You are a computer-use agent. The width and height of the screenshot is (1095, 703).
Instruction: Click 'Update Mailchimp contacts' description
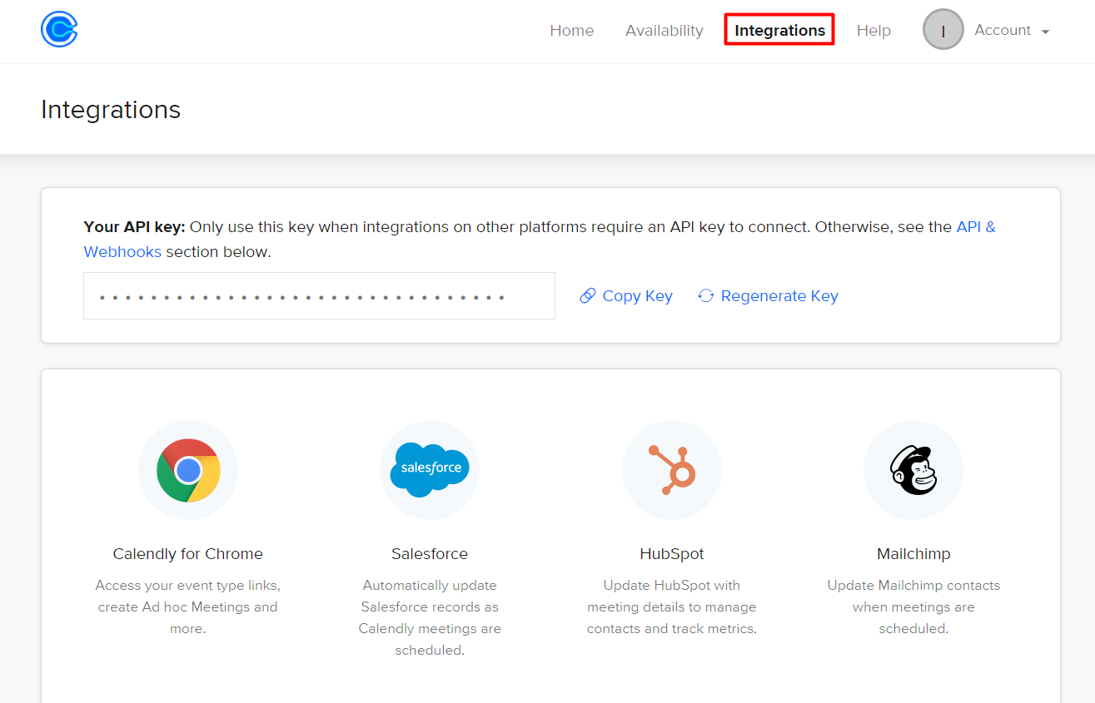coord(913,607)
